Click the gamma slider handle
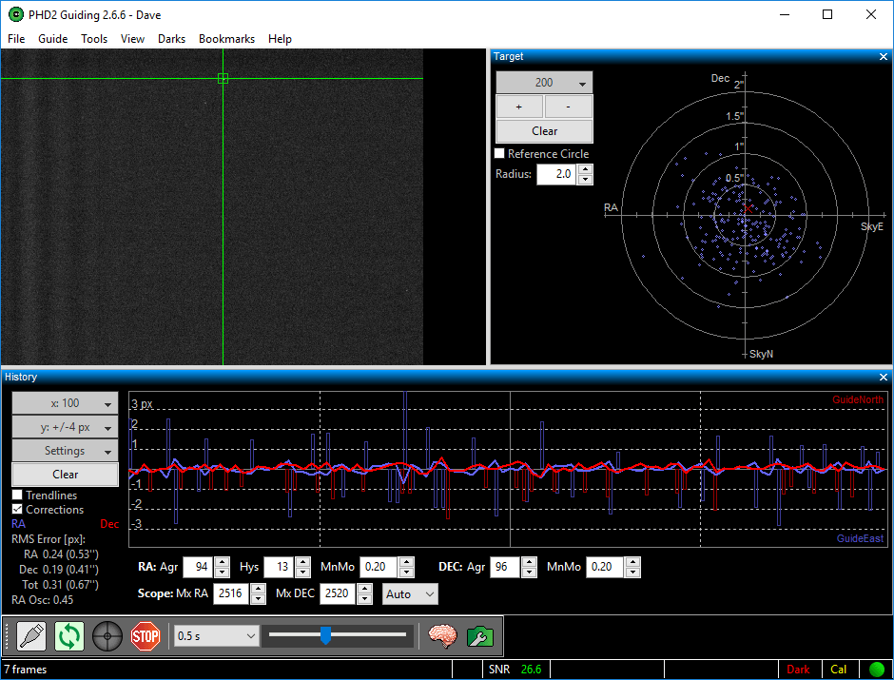Image resolution: width=894 pixels, height=680 pixels. (325, 635)
